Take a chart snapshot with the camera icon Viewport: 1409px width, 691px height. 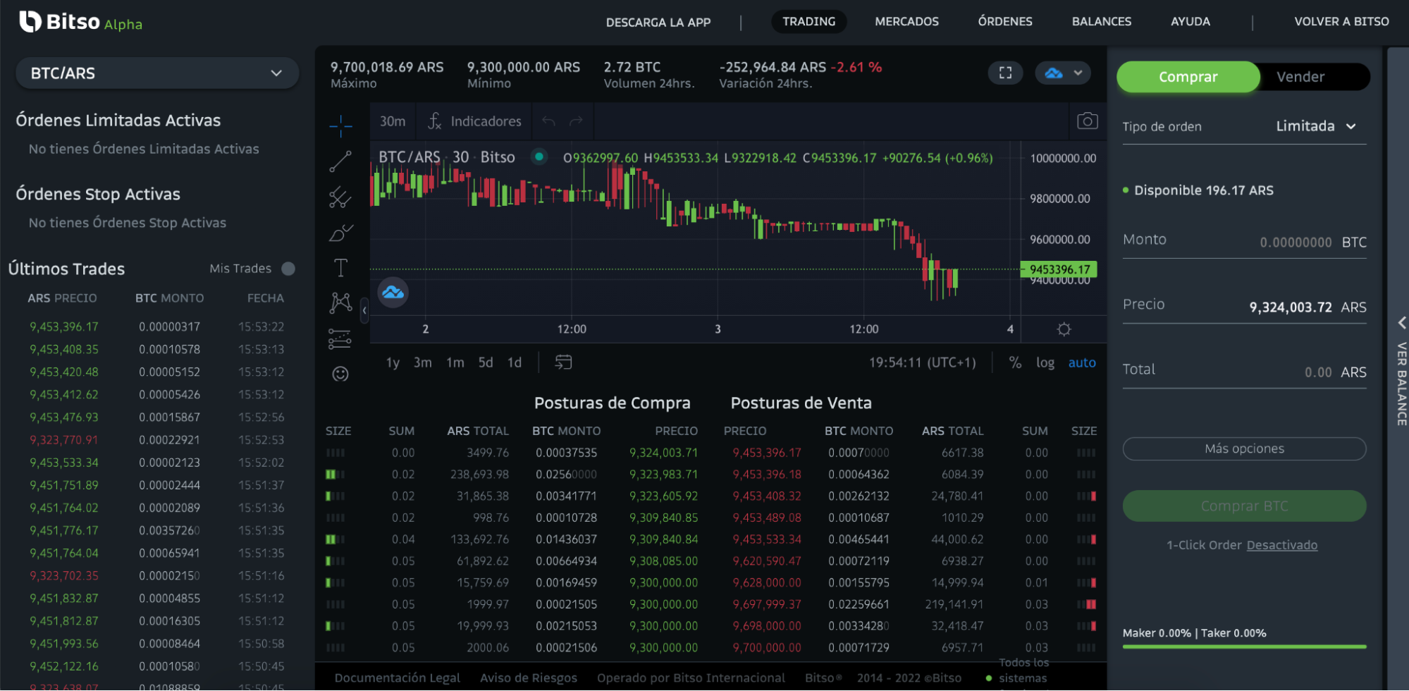(x=1088, y=121)
